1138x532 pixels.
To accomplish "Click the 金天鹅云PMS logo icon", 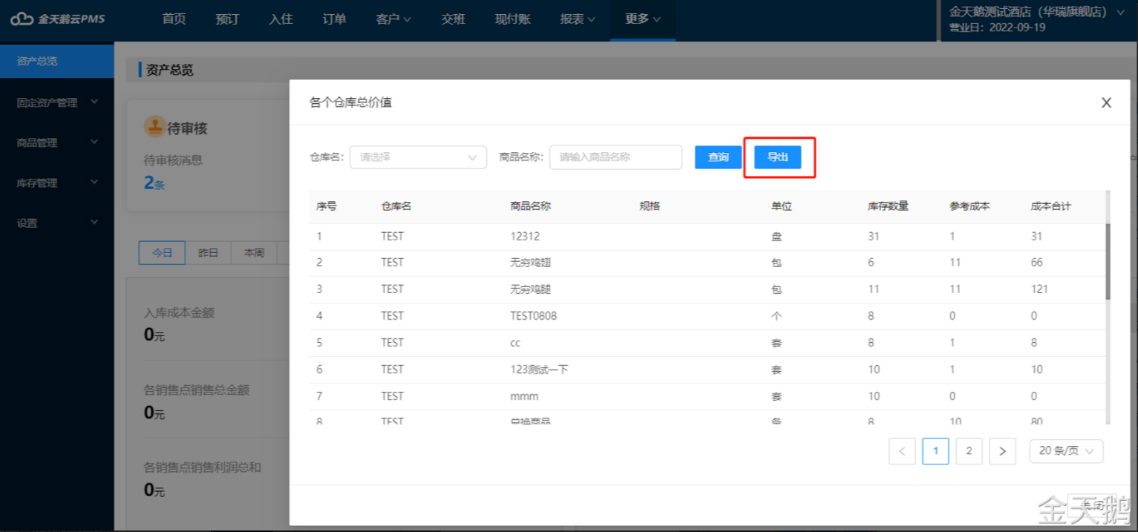I will tap(22, 19).
